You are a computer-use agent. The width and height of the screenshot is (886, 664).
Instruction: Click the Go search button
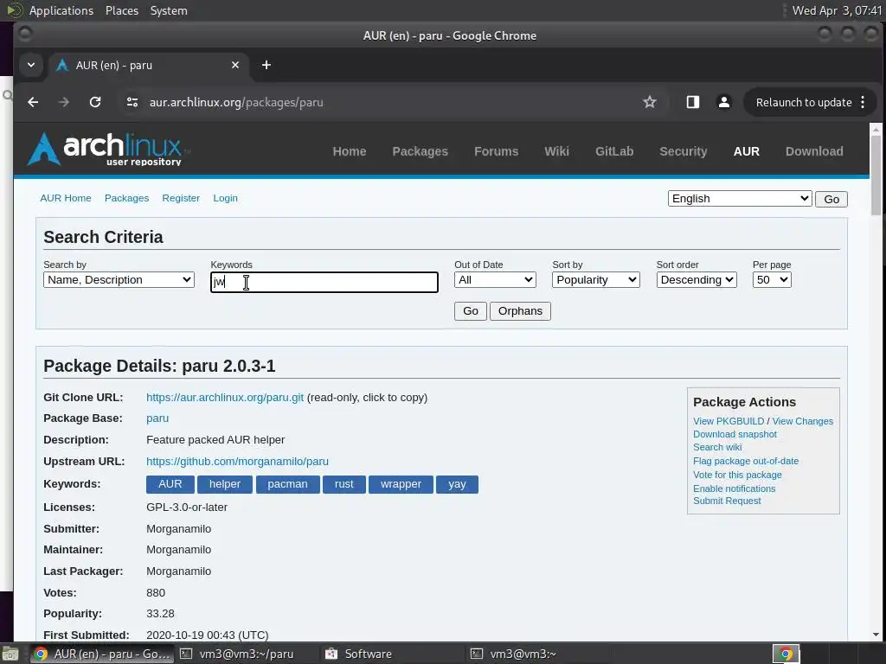pos(471,311)
